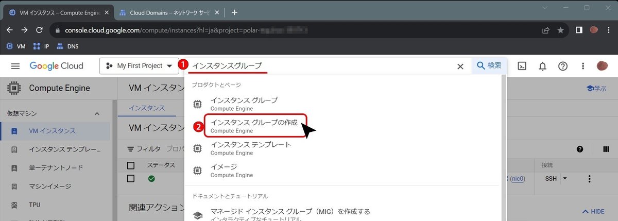Image resolution: width=618 pixels, height=221 pixels.
Task: Click the 学ぶ learn link
Action: (x=596, y=88)
